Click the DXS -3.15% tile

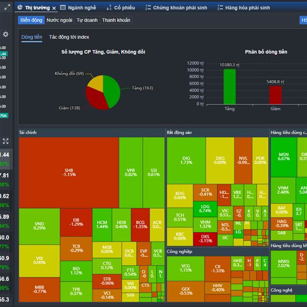(205, 239)
